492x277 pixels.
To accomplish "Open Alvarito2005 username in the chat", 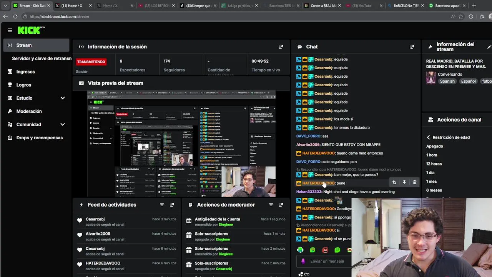I will (x=308, y=145).
